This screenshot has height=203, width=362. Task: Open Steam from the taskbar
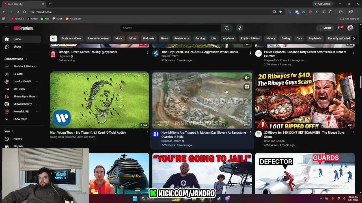coord(219,198)
